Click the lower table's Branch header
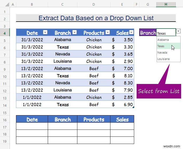Screen dimensions: 183x149 point(62,119)
